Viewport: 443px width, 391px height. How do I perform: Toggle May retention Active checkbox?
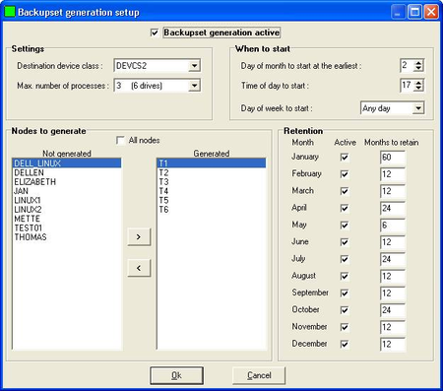[x=345, y=226]
